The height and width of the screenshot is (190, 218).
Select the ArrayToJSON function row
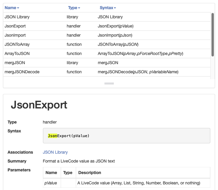17,53
